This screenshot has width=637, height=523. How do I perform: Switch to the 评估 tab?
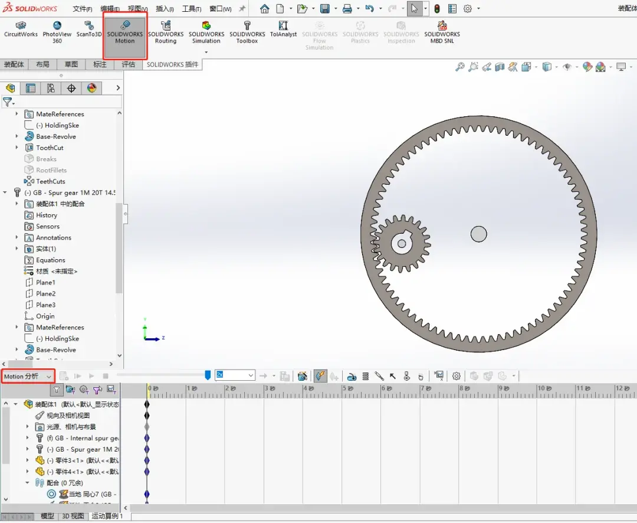pyautogui.click(x=129, y=64)
